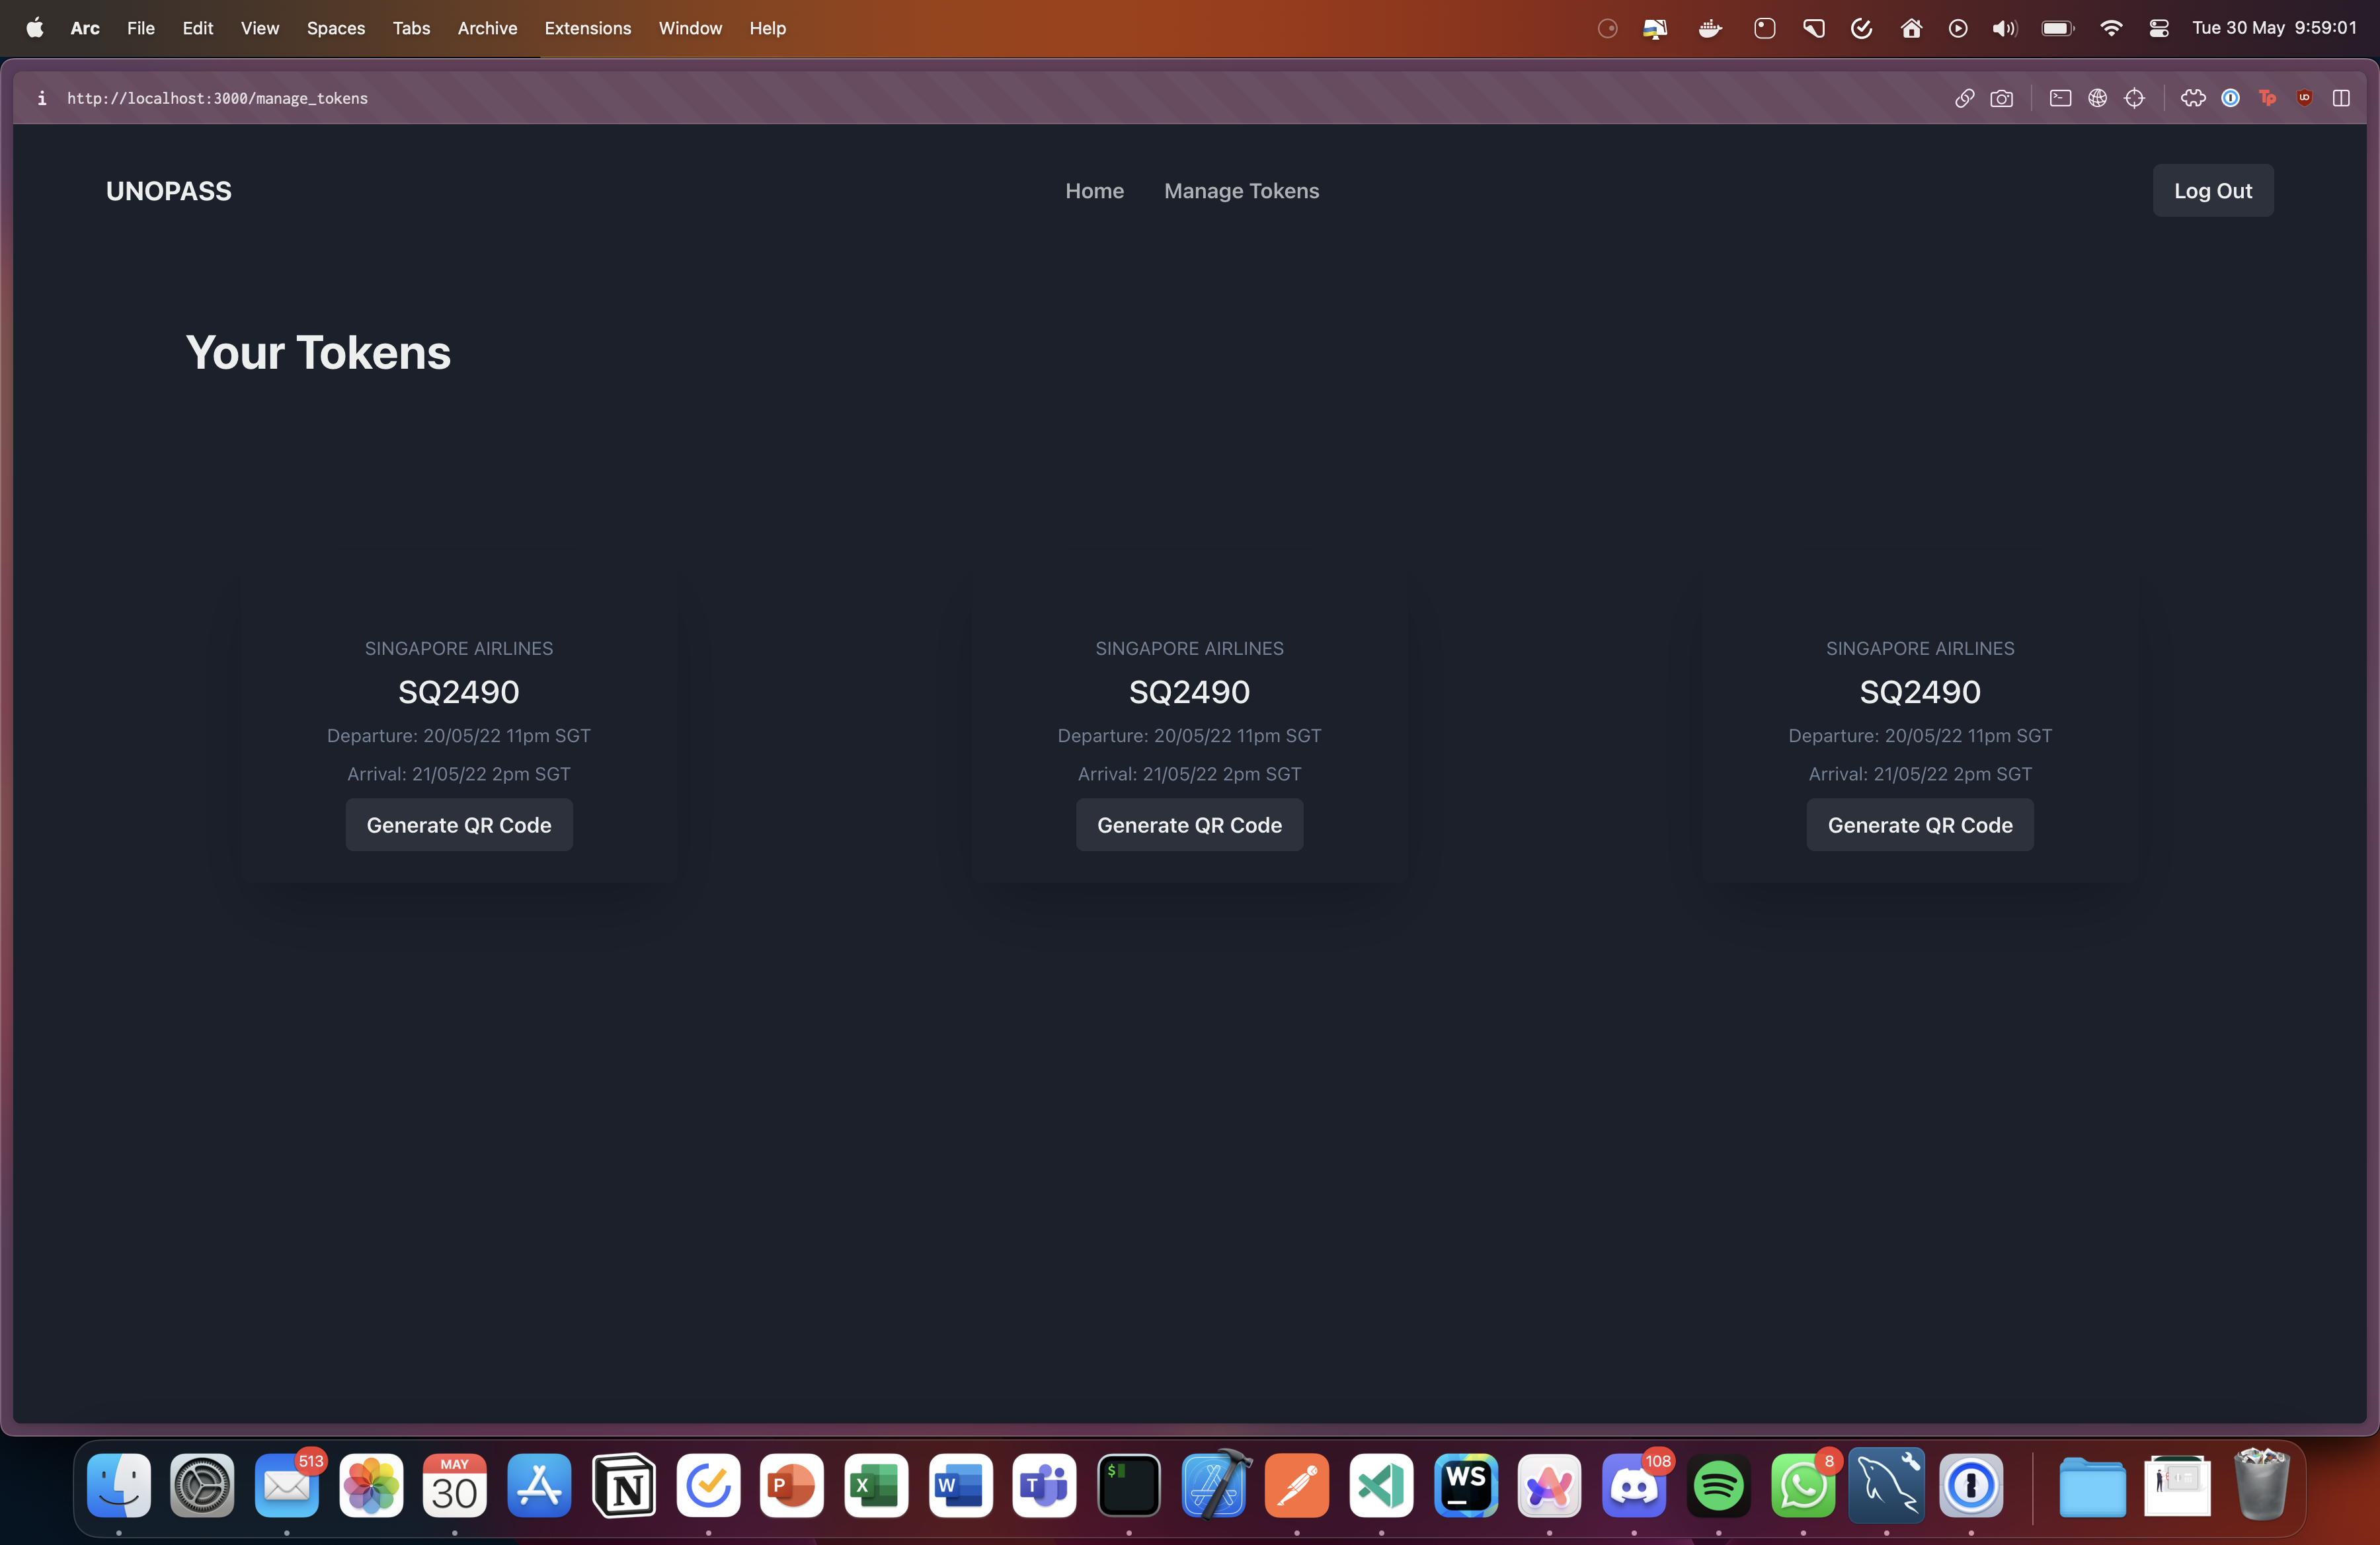Click the copy link icon in toolbar
The height and width of the screenshot is (1545, 2380).
(x=1964, y=98)
